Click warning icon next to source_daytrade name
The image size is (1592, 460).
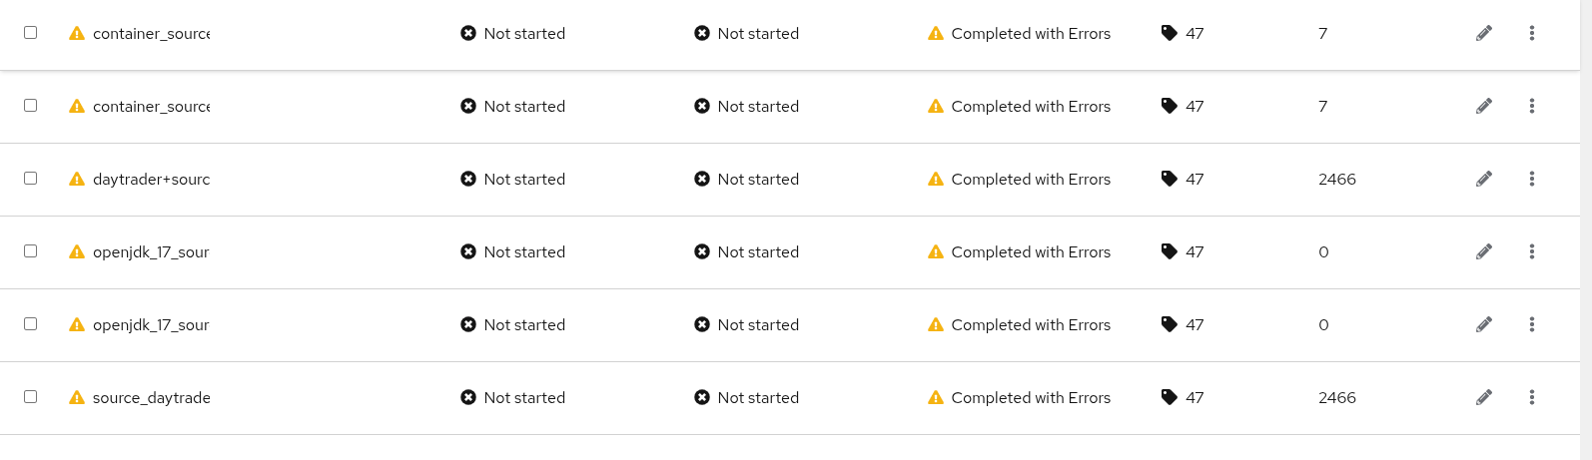pos(77,397)
